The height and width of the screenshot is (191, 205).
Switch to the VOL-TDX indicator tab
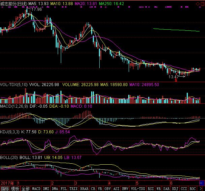[138, 189]
